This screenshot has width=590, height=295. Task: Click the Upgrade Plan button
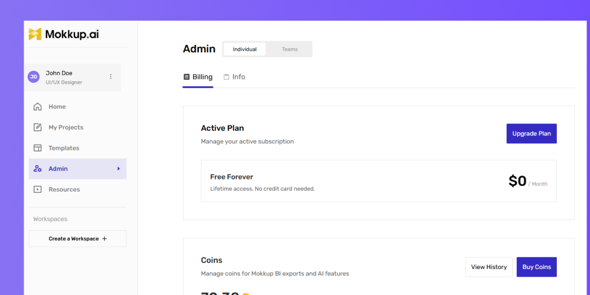(532, 133)
